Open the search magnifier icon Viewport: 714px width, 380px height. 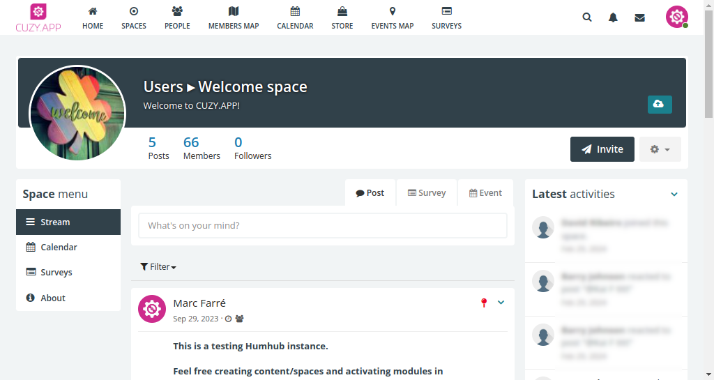pyautogui.click(x=587, y=17)
